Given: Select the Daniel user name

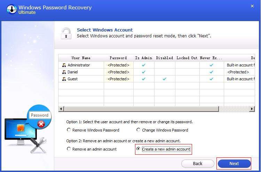Looking at the screenshot, I should [x=73, y=72].
